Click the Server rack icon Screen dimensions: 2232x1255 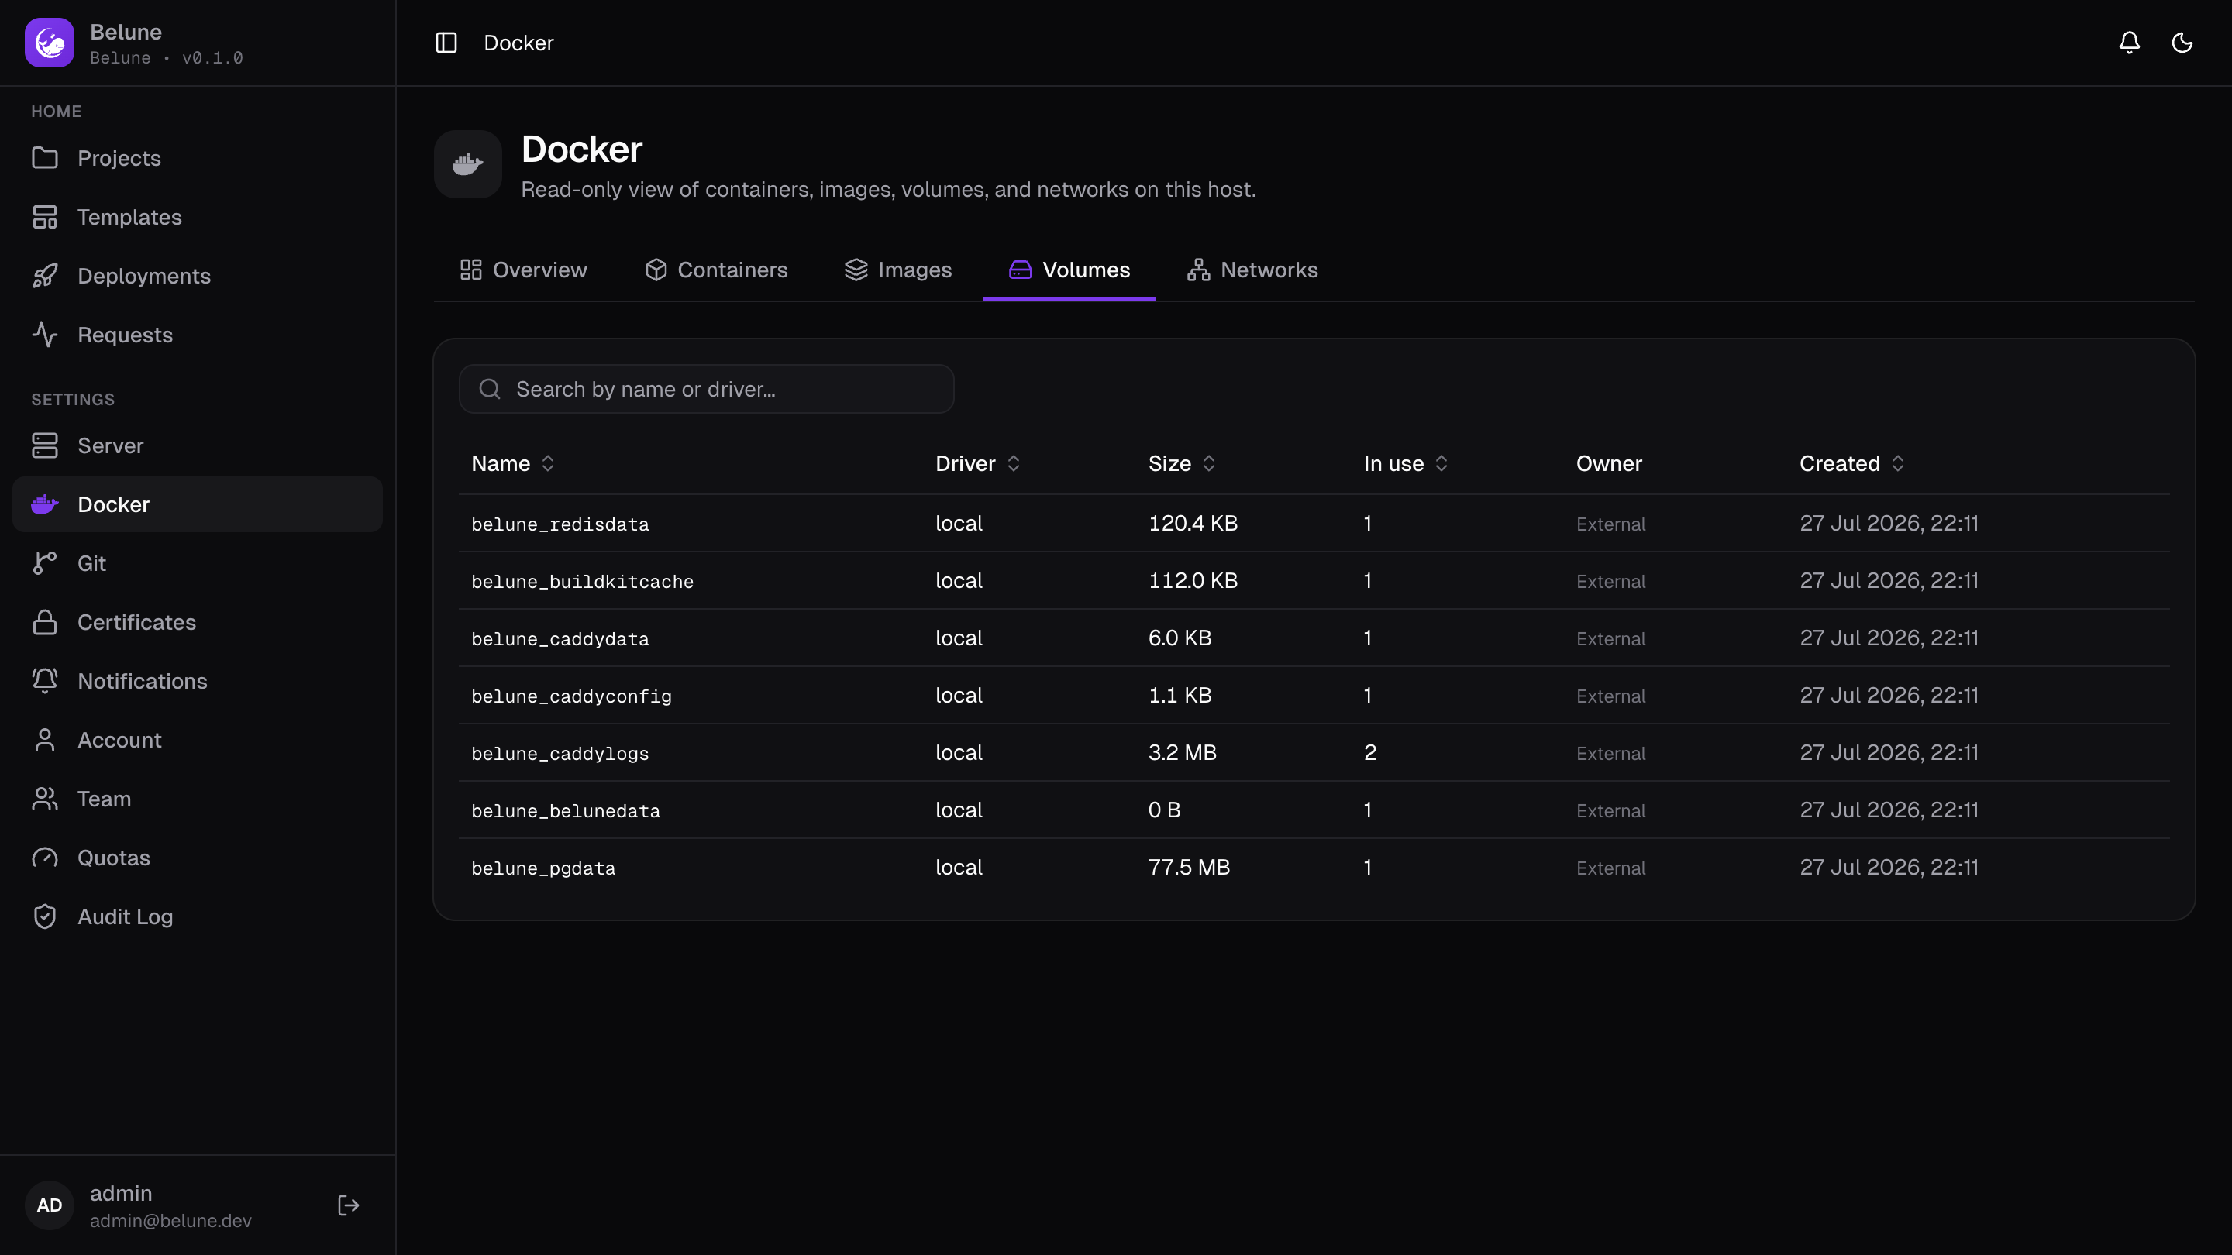pos(45,445)
